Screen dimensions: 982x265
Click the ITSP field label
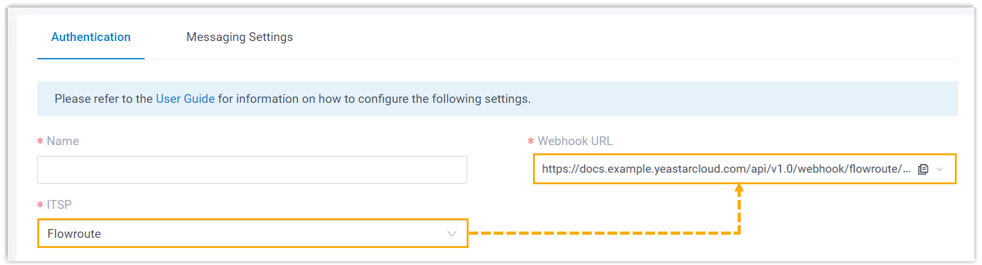click(x=60, y=204)
